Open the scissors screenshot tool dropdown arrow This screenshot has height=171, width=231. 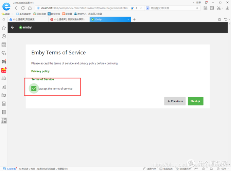click(222, 8)
